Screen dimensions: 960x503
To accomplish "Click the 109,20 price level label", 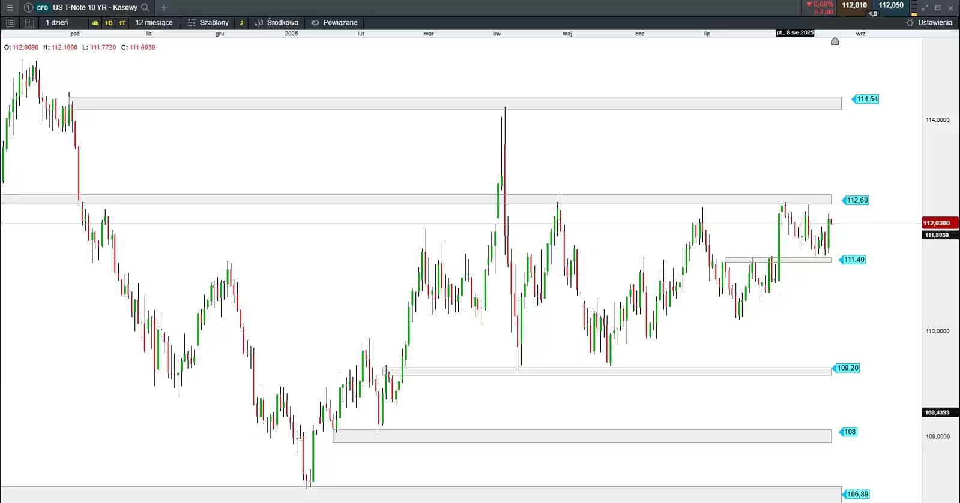I will pyautogui.click(x=847, y=368).
